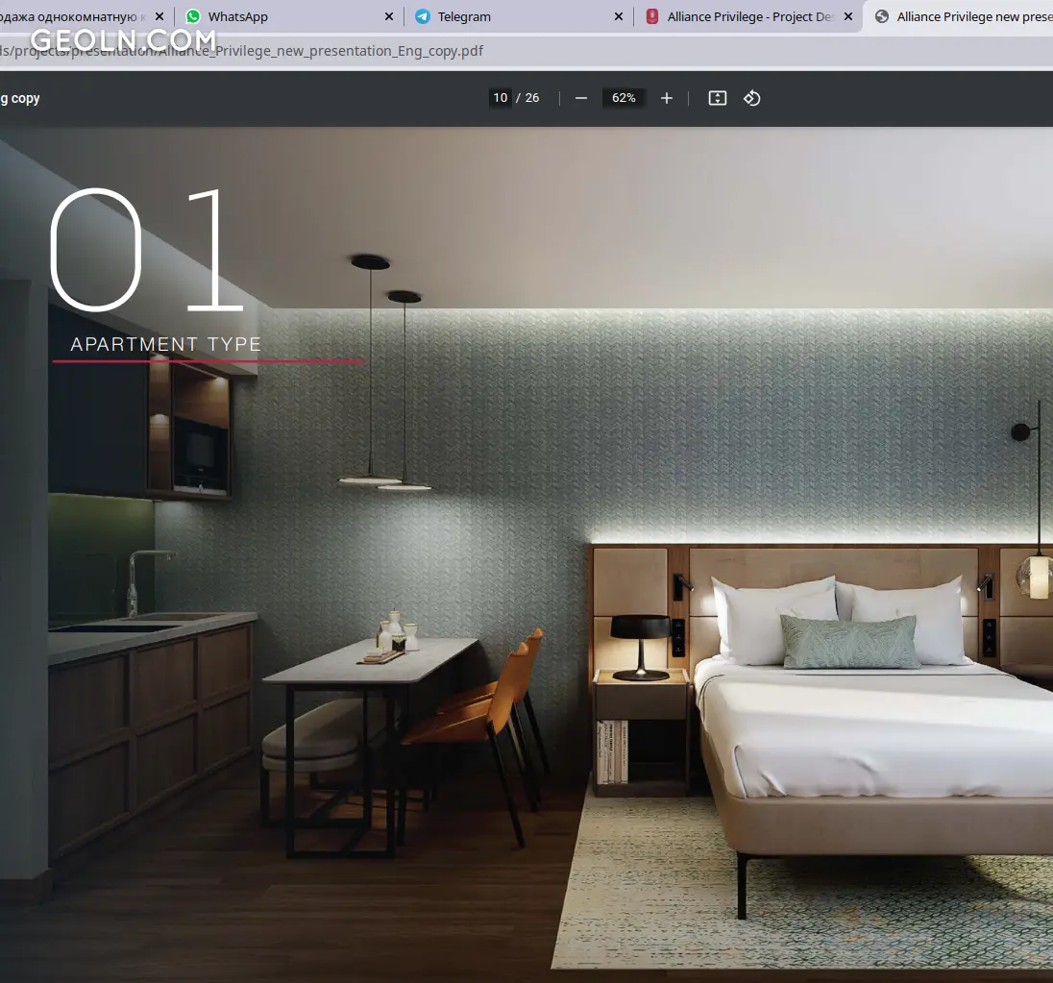Click the WhatsApp tab favicon

point(193,16)
